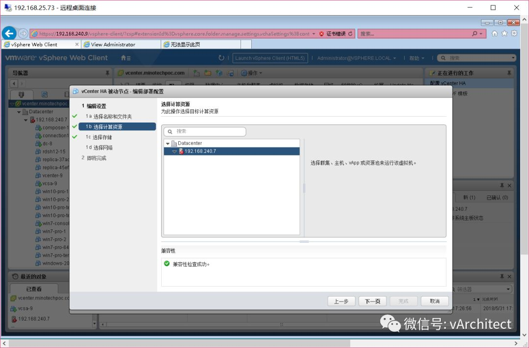
Task: Click the vSphere refresh icon
Action: [x=221, y=58]
